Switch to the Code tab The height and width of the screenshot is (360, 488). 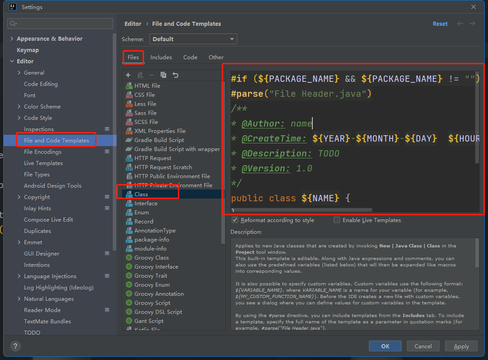pyautogui.click(x=190, y=57)
